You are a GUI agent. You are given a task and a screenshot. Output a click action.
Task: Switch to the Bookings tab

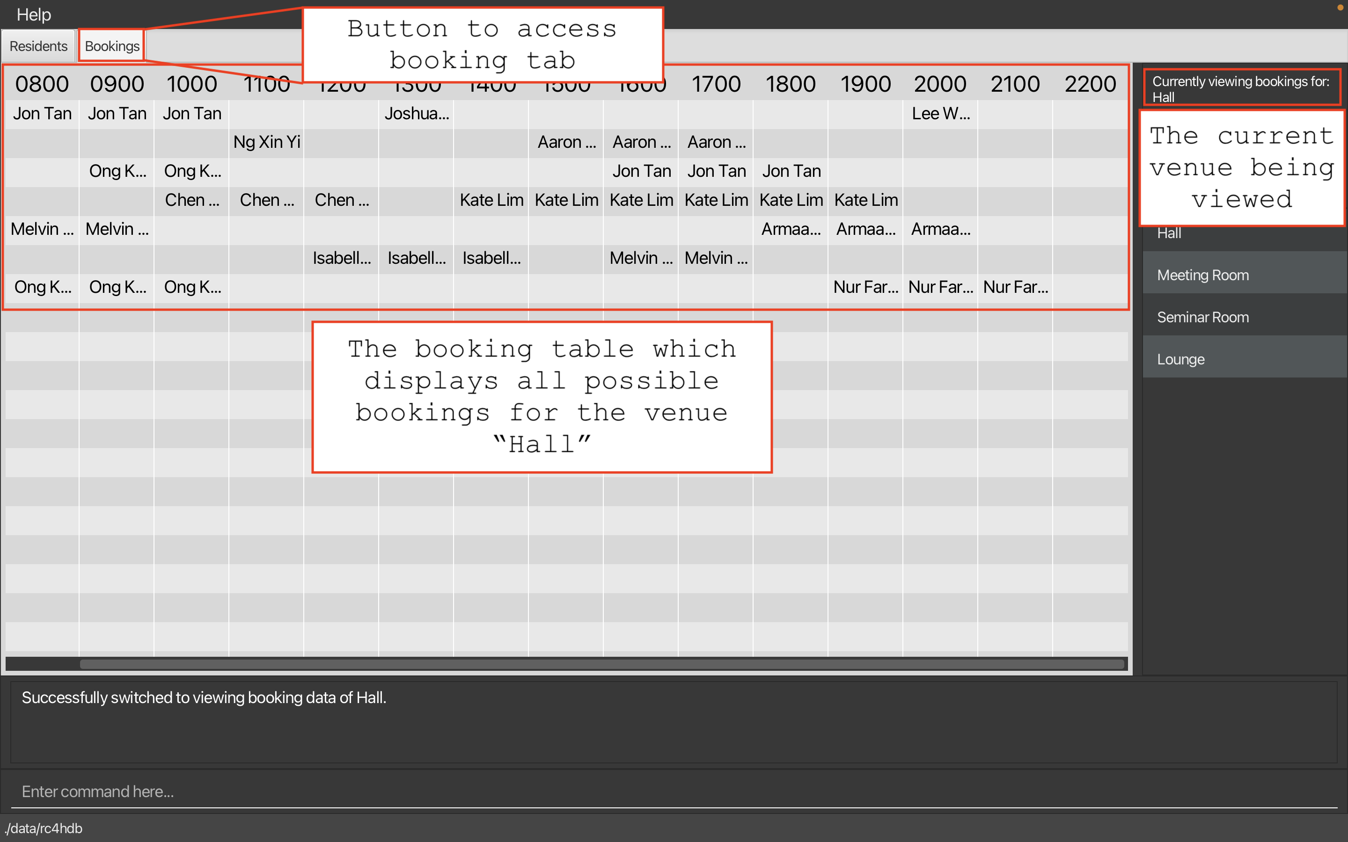click(x=111, y=46)
